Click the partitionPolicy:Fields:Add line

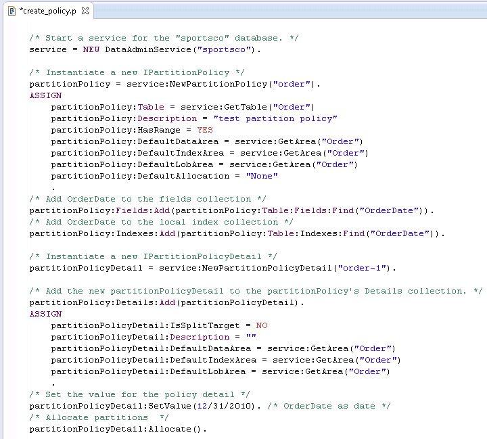pyautogui.click(x=231, y=210)
